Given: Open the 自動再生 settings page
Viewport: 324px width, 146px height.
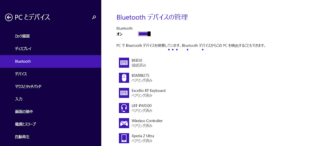Looking at the screenshot, I should tap(22, 137).
